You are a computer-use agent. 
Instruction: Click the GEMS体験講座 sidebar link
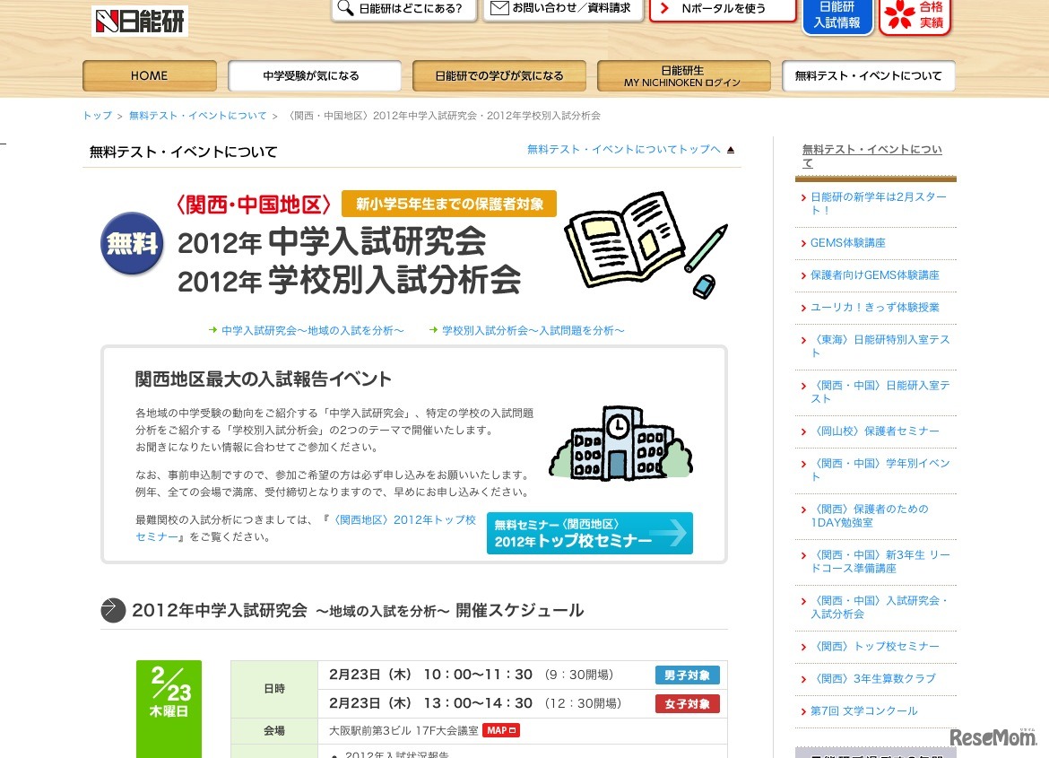point(851,242)
